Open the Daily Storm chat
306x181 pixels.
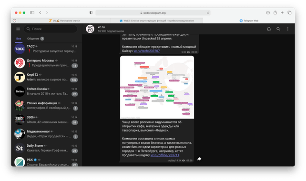click(x=46, y=148)
